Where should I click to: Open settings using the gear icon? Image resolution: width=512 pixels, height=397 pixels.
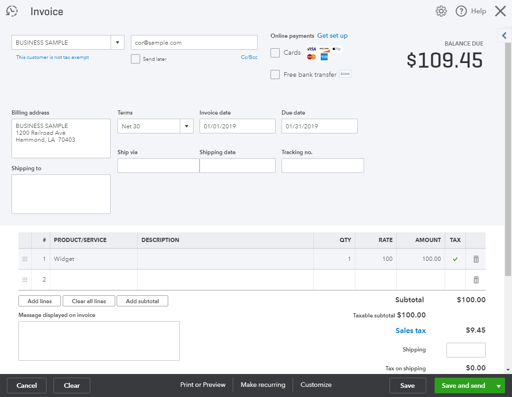click(441, 11)
